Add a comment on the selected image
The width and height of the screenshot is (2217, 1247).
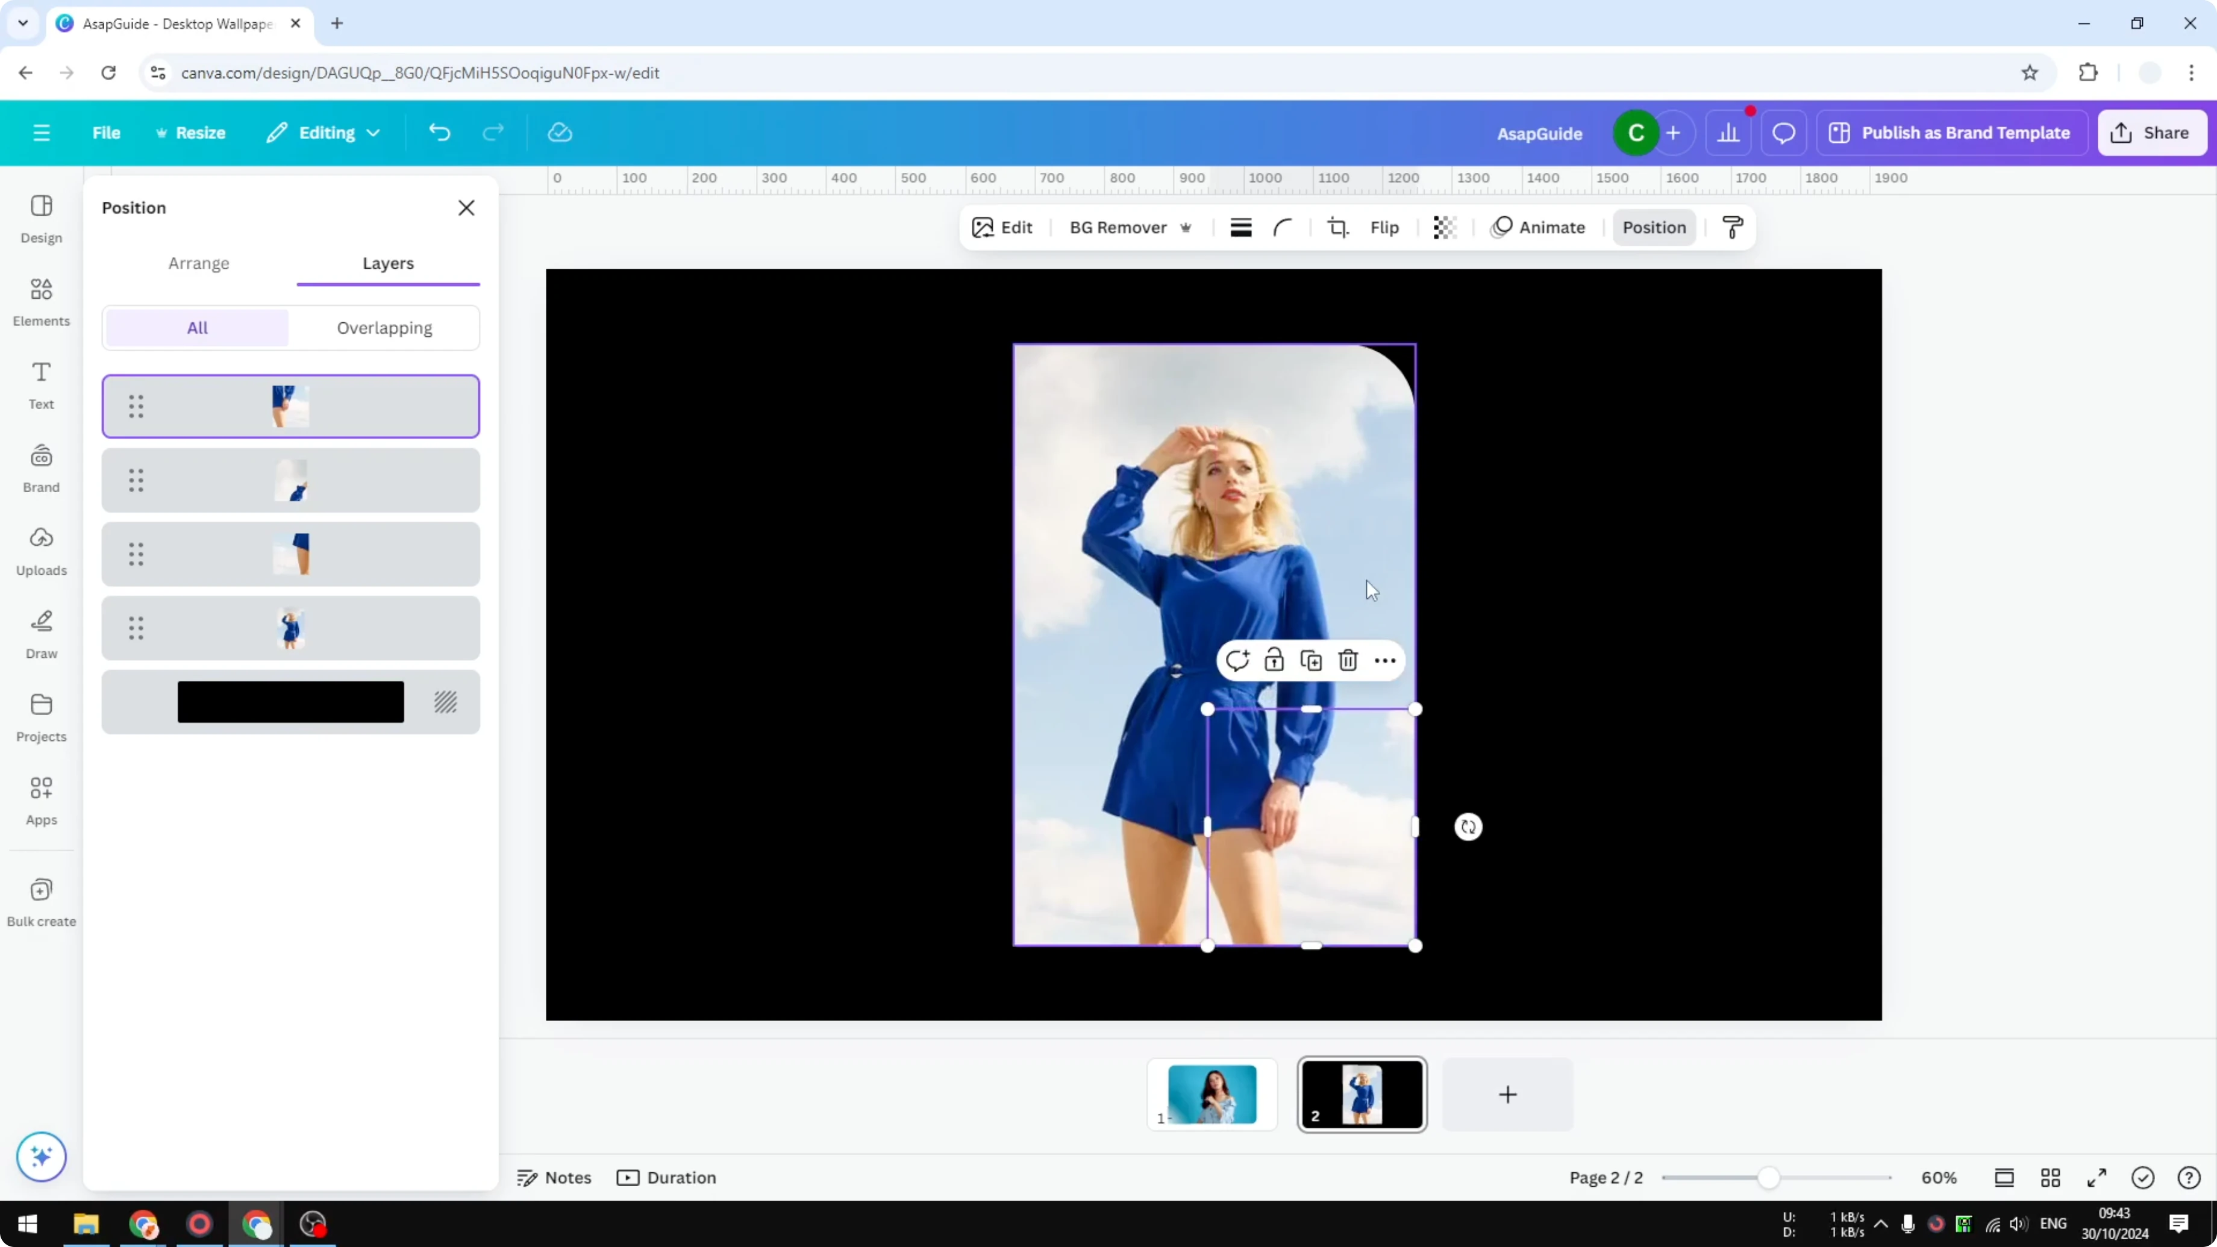(1237, 660)
